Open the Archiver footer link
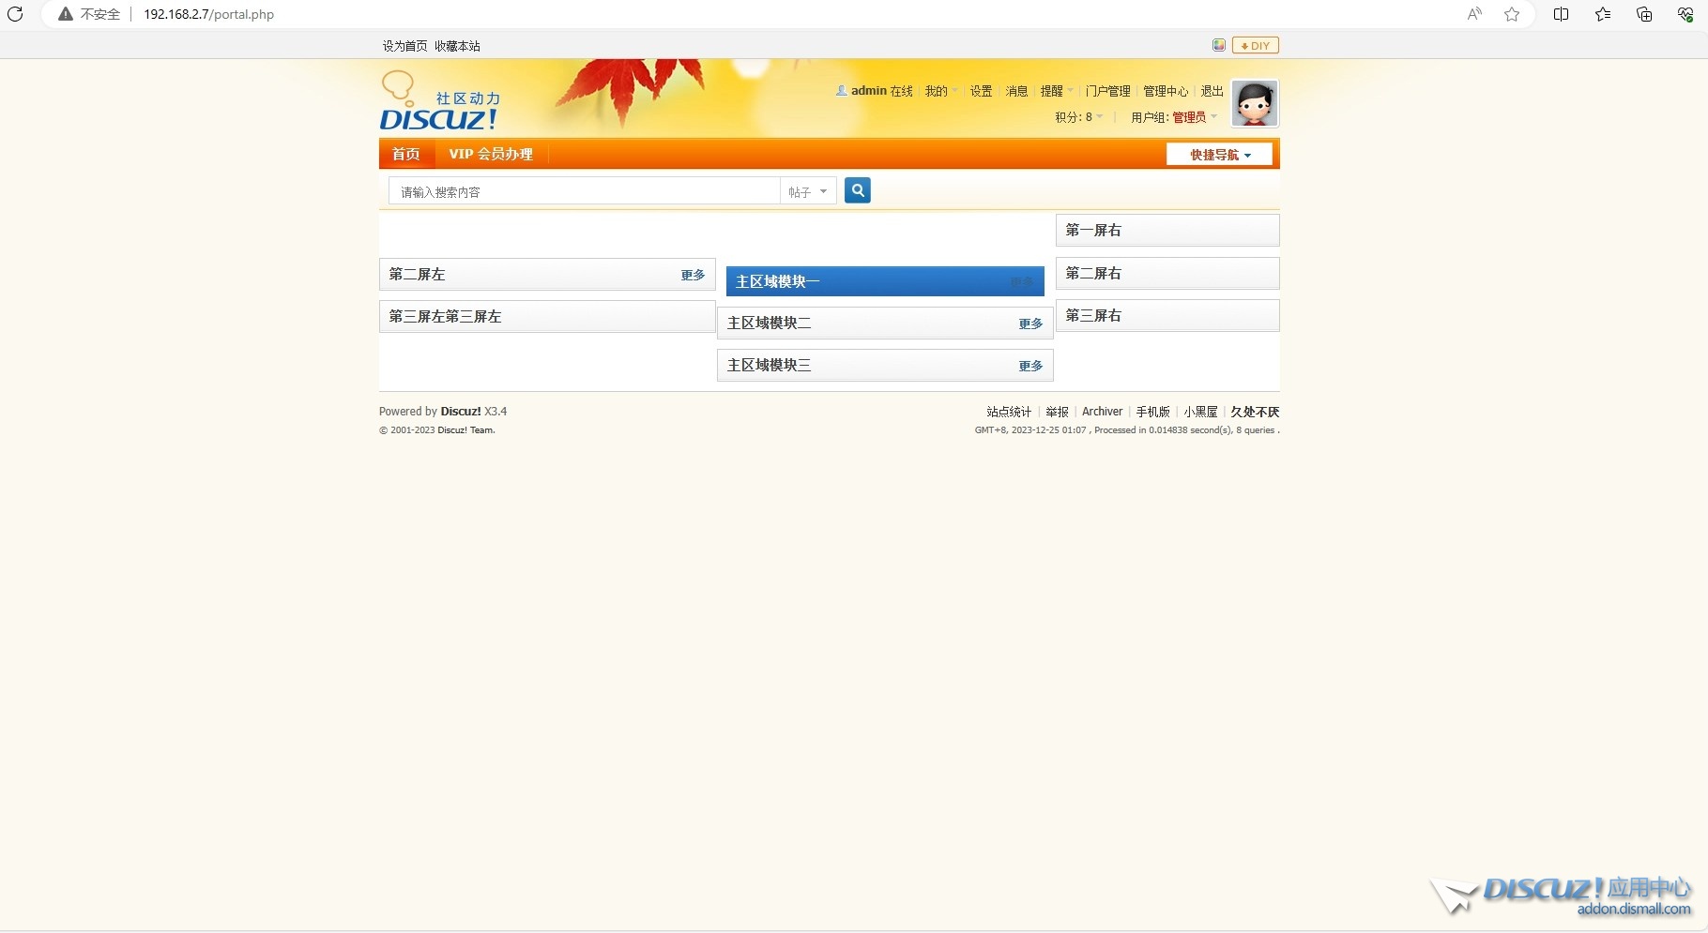This screenshot has height=933, width=1708. click(1102, 412)
